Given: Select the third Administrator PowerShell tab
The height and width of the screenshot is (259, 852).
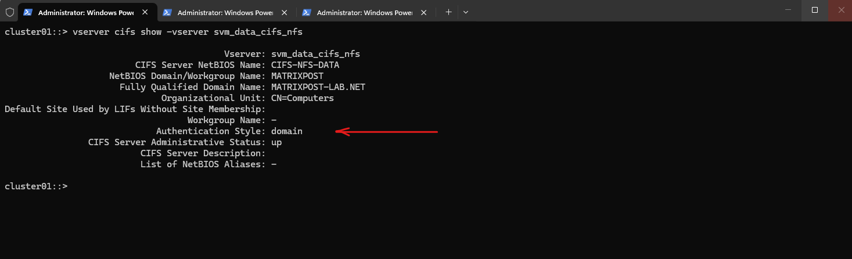Looking at the screenshot, I should pos(359,12).
